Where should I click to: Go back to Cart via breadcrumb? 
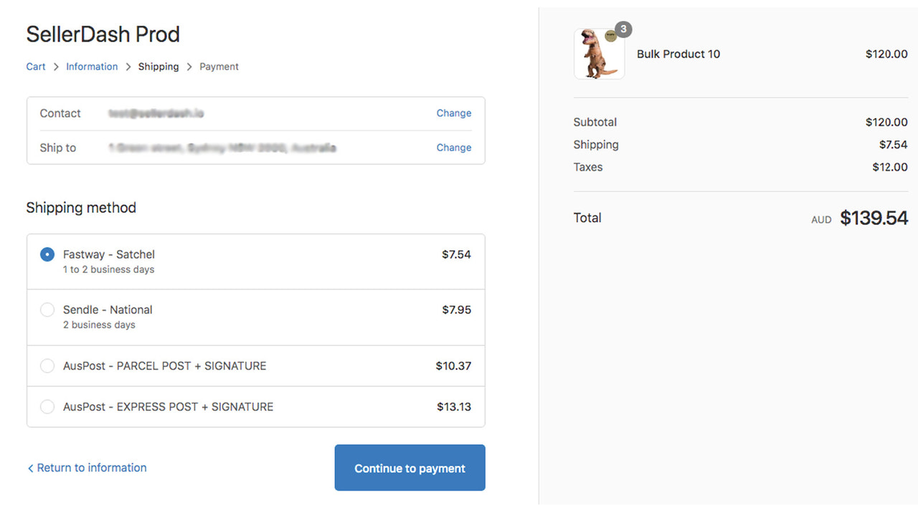click(35, 66)
